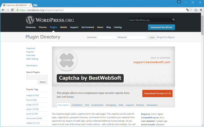This screenshot has height=127, width=204.
Task: Click the browser forward arrow
Action: click(x=8, y=10)
